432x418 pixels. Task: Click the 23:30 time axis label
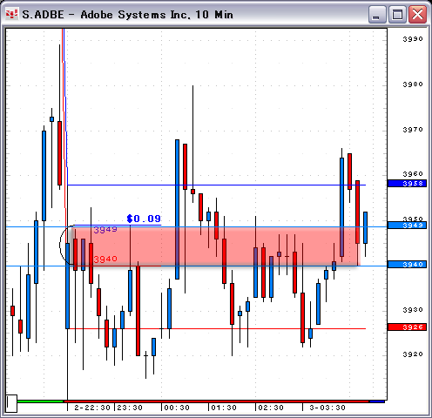pyautogui.click(x=130, y=408)
